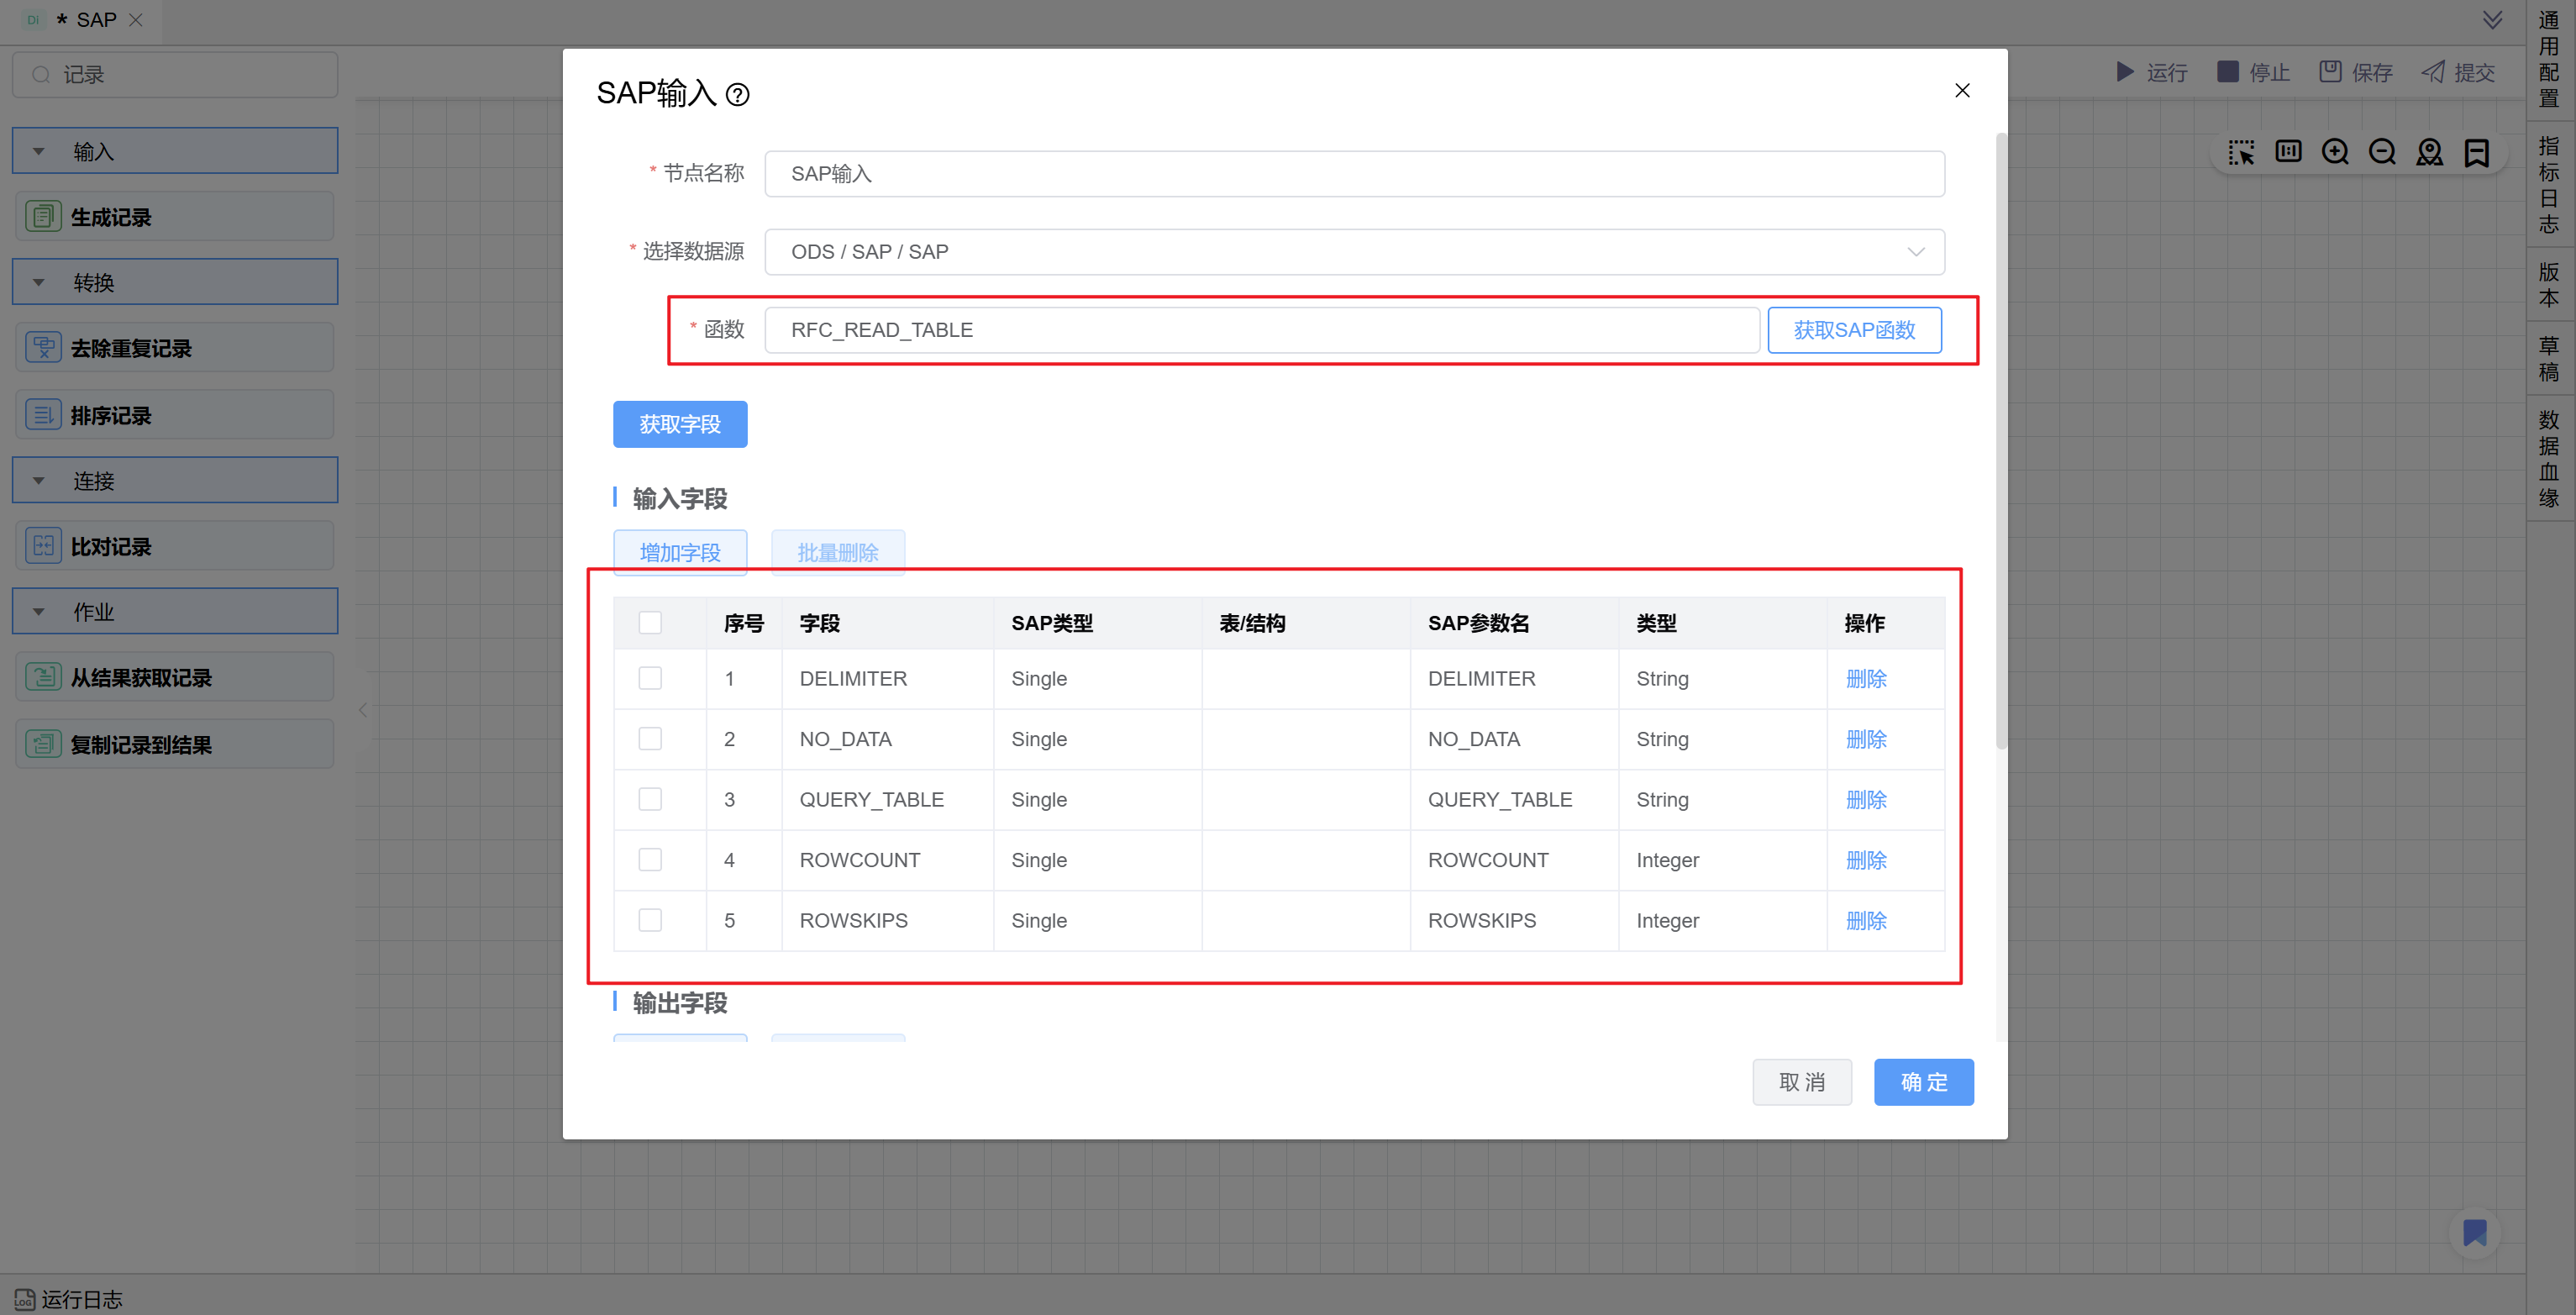2576x1315 pixels.
Task: Click the dialog vertical scrollbar
Action: 2001,440
